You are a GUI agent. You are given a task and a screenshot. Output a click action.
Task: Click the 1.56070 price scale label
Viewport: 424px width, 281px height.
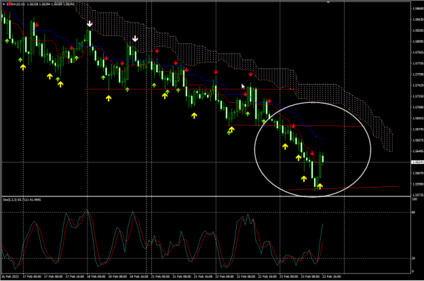click(418, 173)
